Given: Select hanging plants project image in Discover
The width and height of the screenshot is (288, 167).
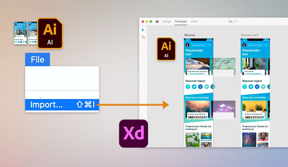Looking at the screenshot, I should click(x=192, y=140).
